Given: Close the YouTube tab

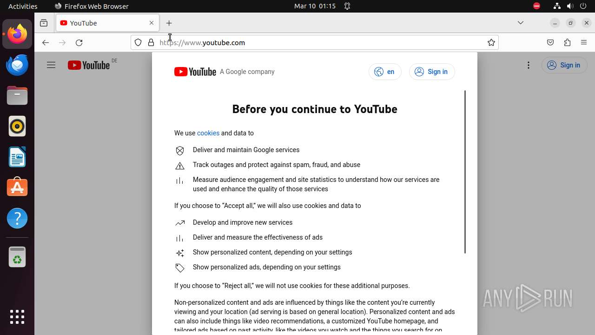Looking at the screenshot, I should tap(152, 23).
